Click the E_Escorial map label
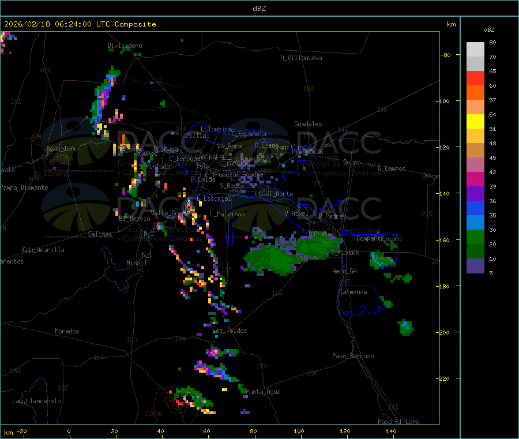The height and width of the screenshot is (439, 519). tap(214, 198)
